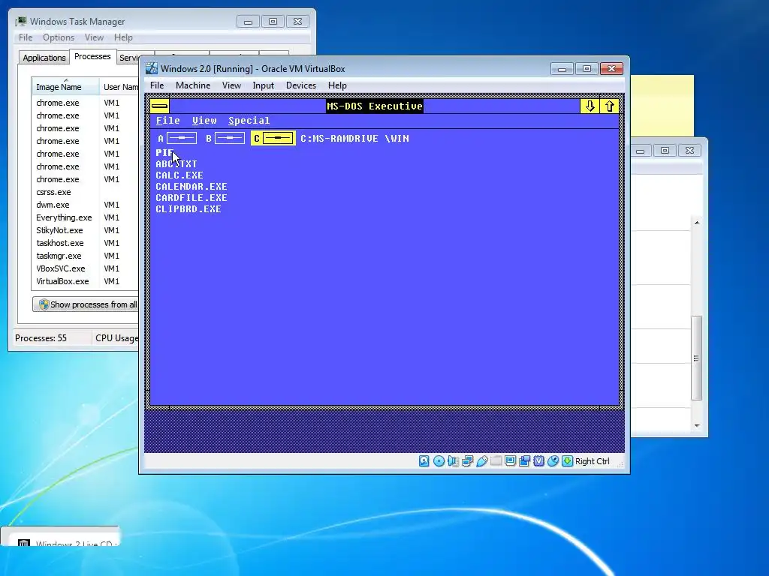Open Task Manager File menu
This screenshot has width=769, height=576.
coord(26,37)
